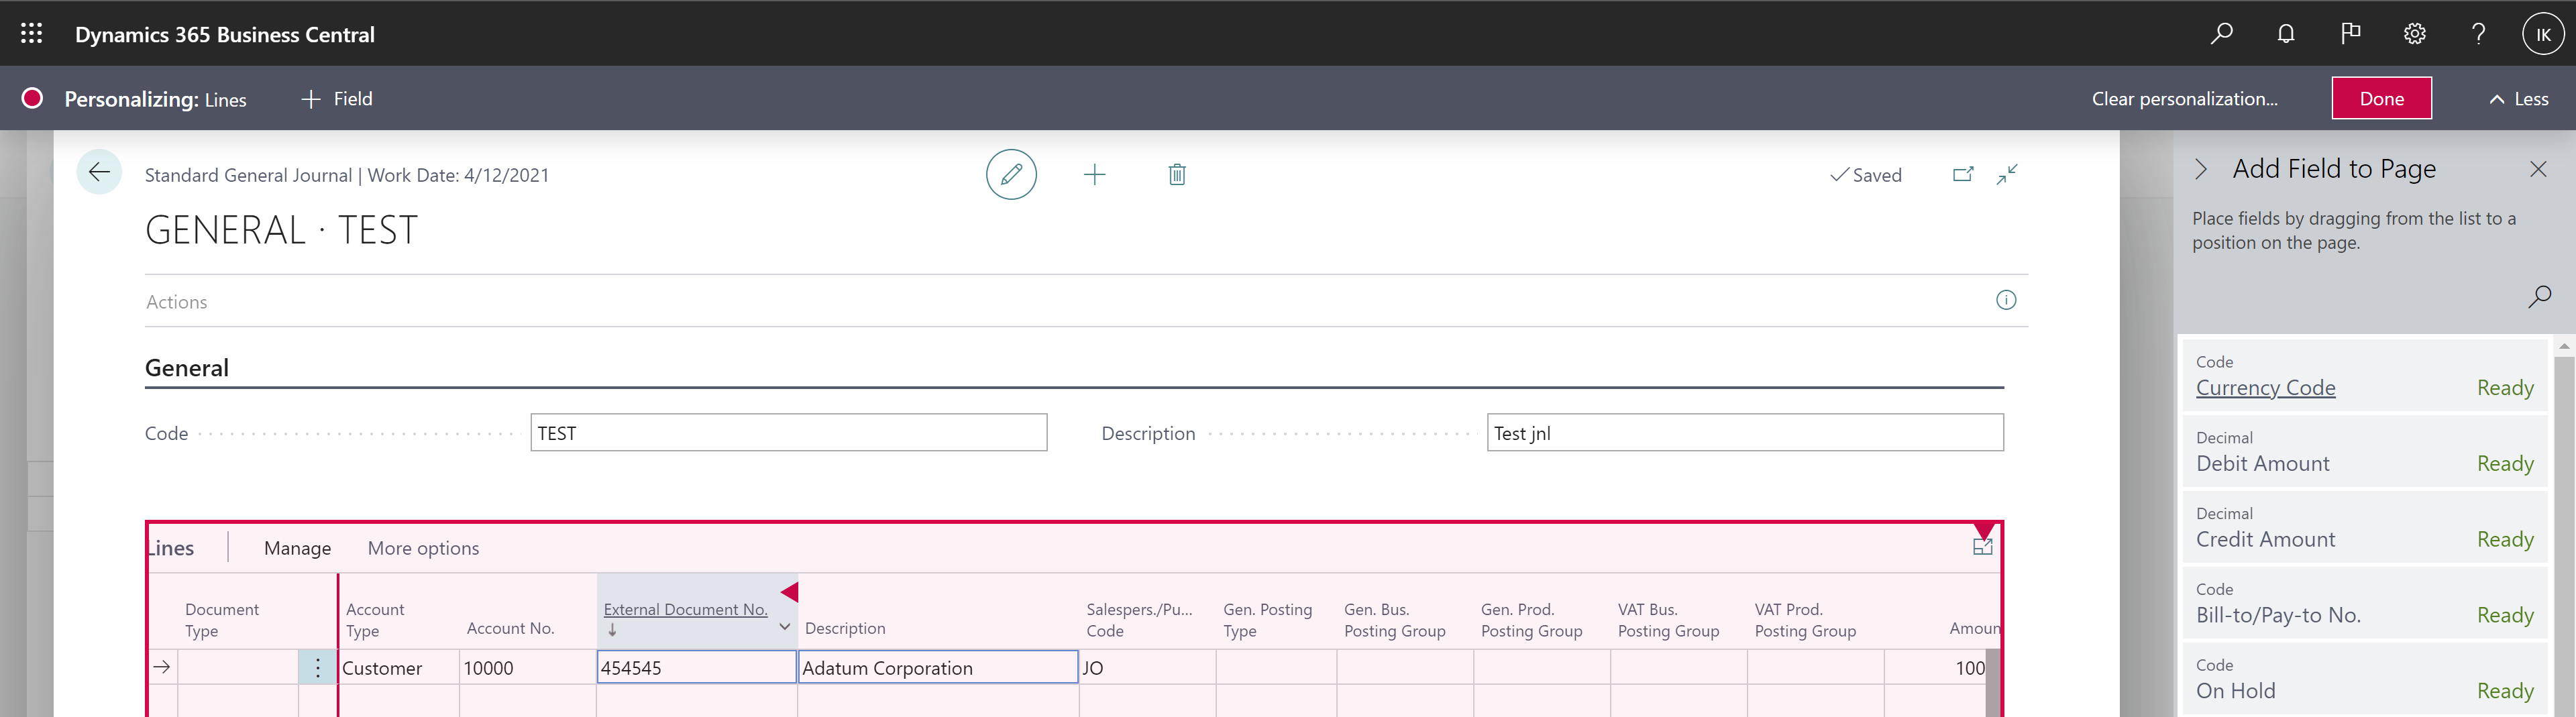Click Clear personalization...
The width and height of the screenshot is (2576, 717).
[x=2185, y=99]
